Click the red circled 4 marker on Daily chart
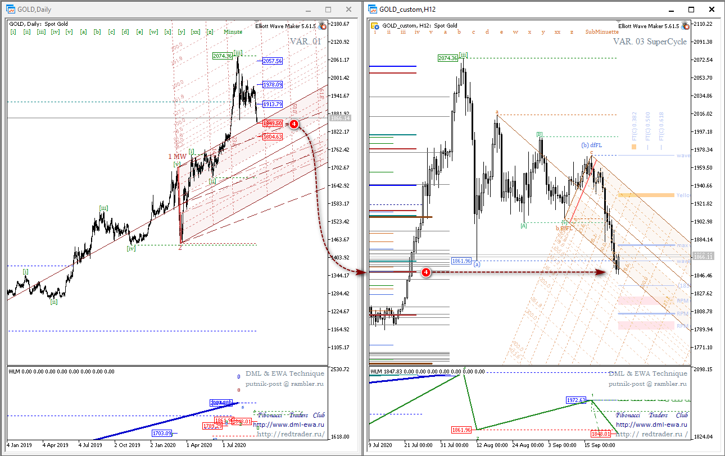 coord(294,124)
